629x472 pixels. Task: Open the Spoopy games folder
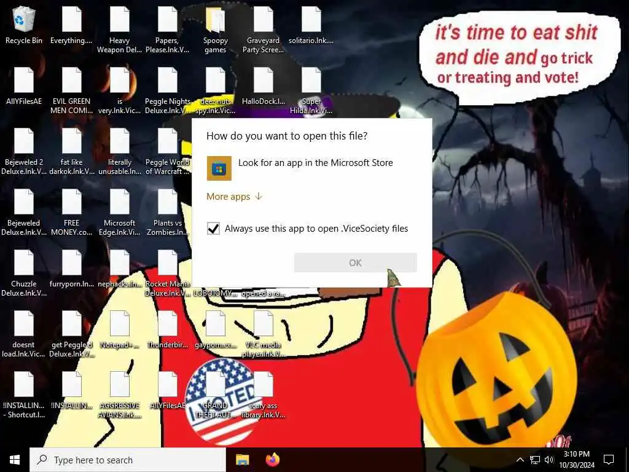[216, 31]
